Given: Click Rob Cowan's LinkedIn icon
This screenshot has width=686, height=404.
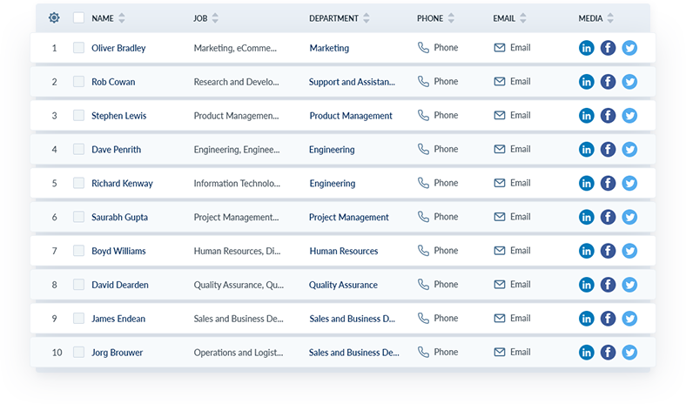Looking at the screenshot, I should pos(586,82).
